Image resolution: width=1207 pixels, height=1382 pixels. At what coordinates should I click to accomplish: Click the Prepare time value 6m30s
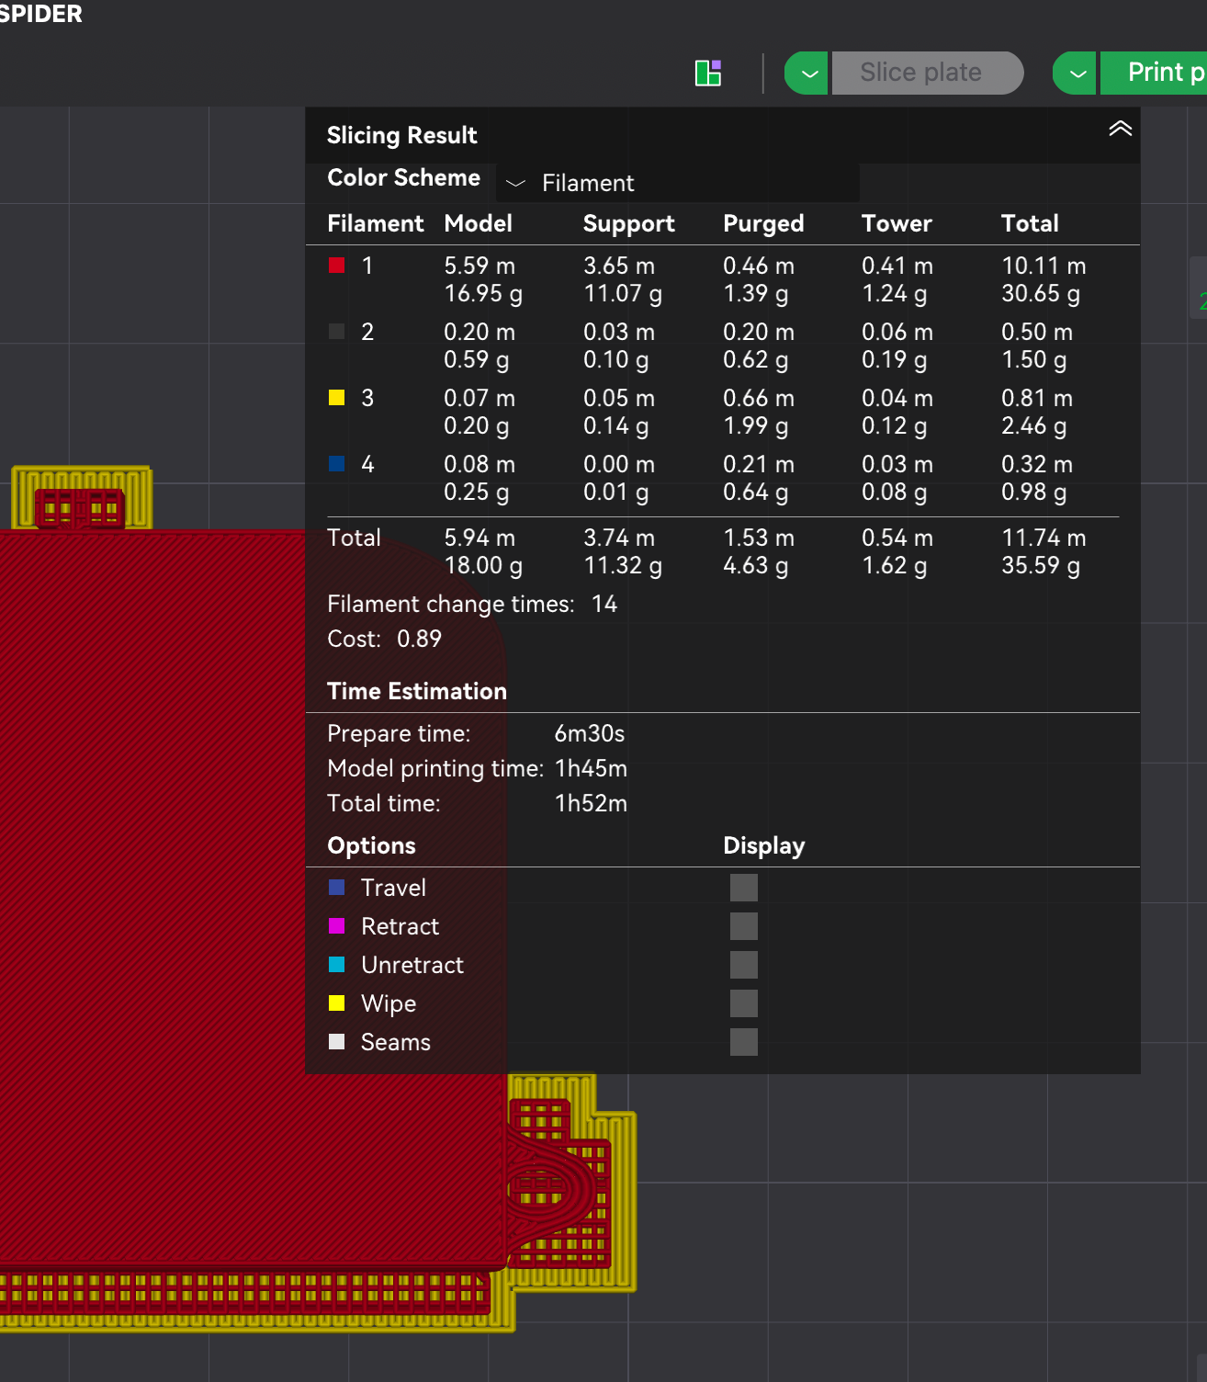point(590,733)
